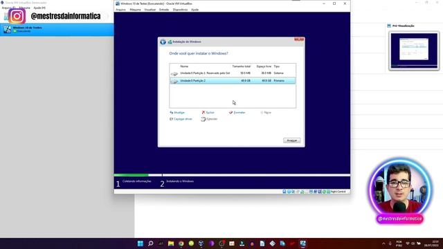Open File Explorer from the taskbar
The height and width of the screenshot is (249, 443).
pyautogui.click(x=171, y=243)
